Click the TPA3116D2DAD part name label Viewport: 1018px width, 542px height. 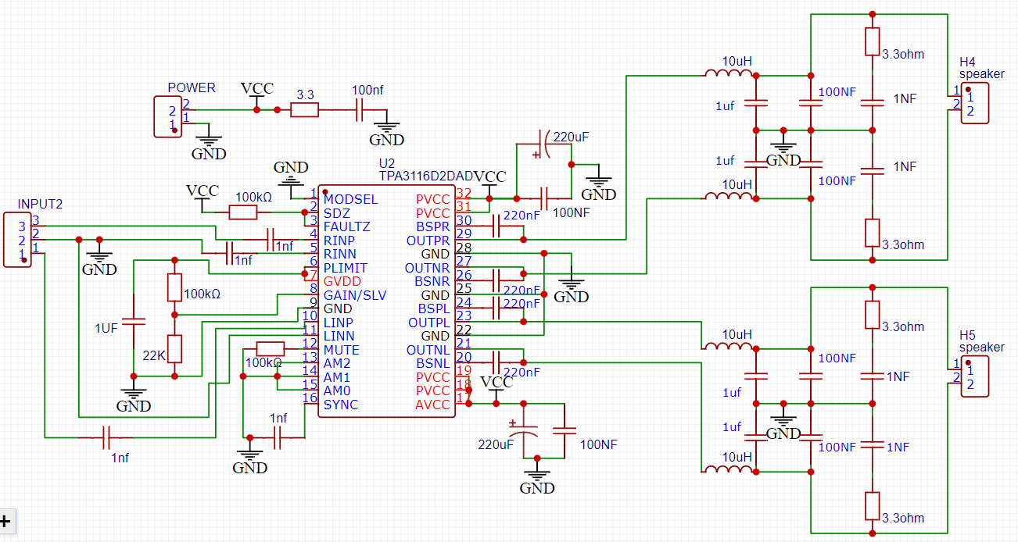point(426,177)
